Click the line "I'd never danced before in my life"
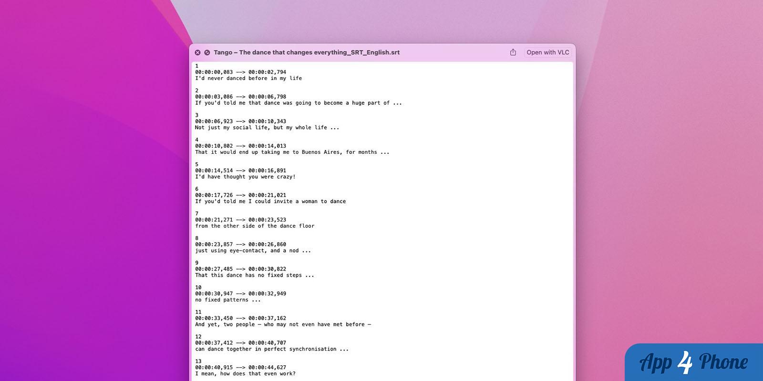The image size is (763, 381). coord(248,79)
